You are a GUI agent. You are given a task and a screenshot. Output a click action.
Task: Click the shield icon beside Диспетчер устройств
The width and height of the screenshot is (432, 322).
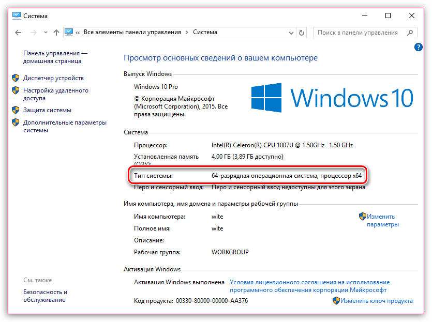[15, 78]
